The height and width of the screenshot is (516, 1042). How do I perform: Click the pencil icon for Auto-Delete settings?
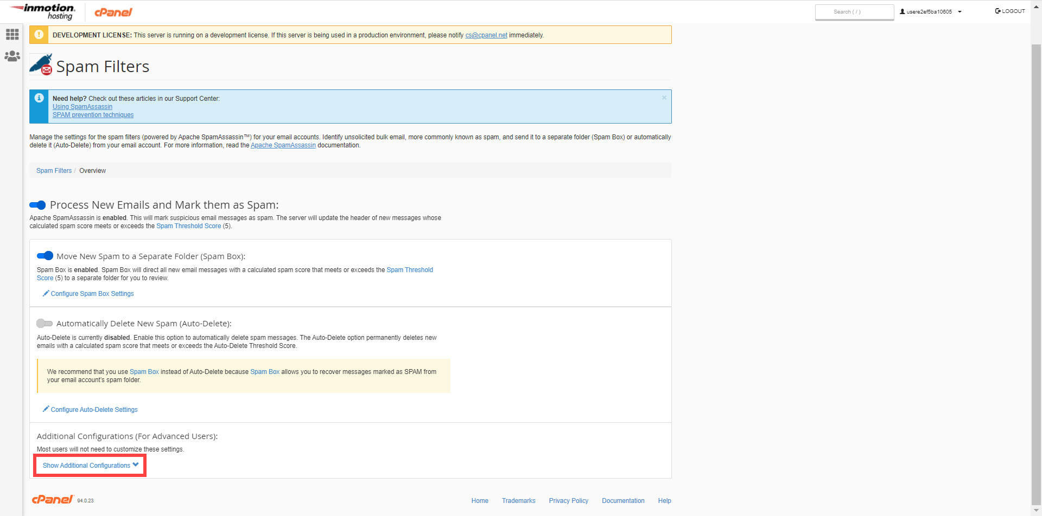pyautogui.click(x=46, y=409)
